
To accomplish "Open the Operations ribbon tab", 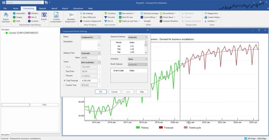I will [x=78, y=9].
